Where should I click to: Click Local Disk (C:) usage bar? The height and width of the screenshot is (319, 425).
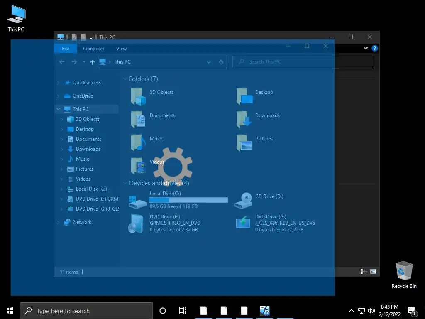tap(189, 200)
